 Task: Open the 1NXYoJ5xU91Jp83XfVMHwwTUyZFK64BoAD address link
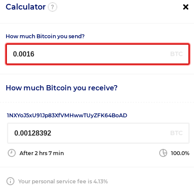[67, 116]
